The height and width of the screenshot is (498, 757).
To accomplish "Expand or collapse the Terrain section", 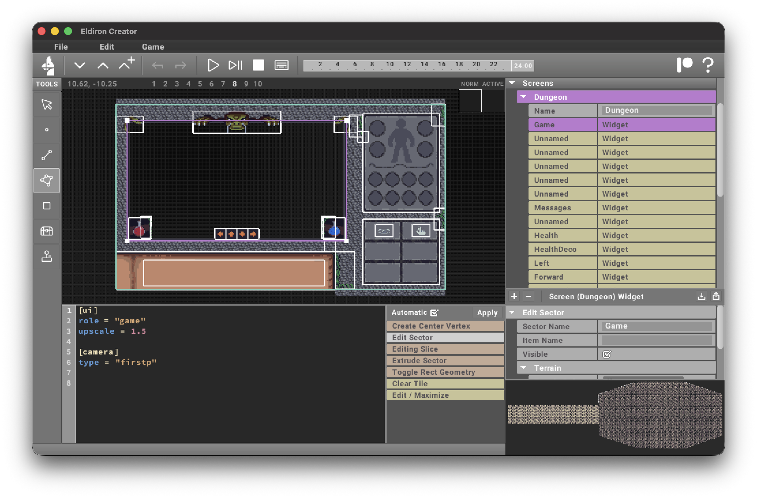I will pos(523,368).
